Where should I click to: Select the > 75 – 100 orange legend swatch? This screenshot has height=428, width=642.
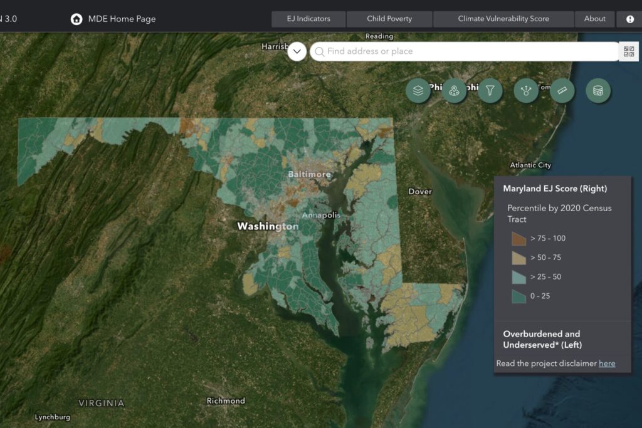pos(518,238)
